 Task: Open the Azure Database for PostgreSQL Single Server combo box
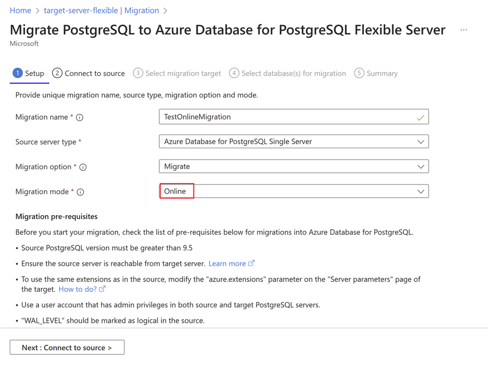pyautogui.click(x=294, y=142)
